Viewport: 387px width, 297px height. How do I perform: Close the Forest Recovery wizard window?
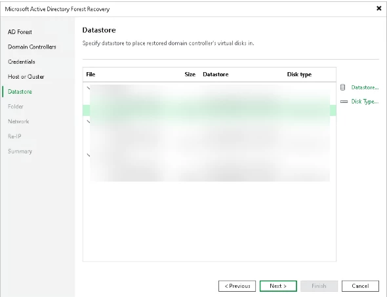pos(379,9)
